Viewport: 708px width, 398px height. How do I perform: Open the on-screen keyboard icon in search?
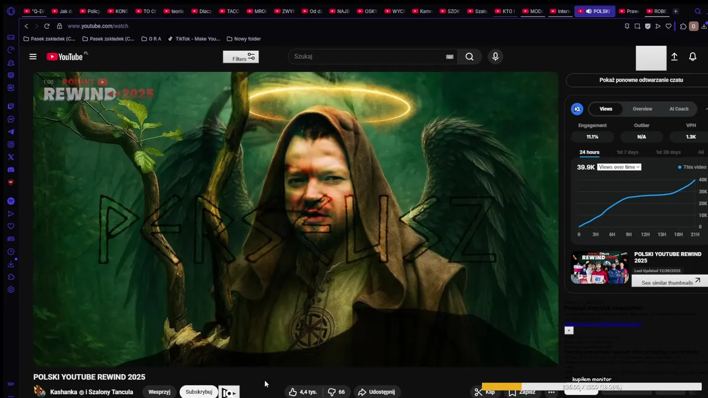[x=450, y=56]
